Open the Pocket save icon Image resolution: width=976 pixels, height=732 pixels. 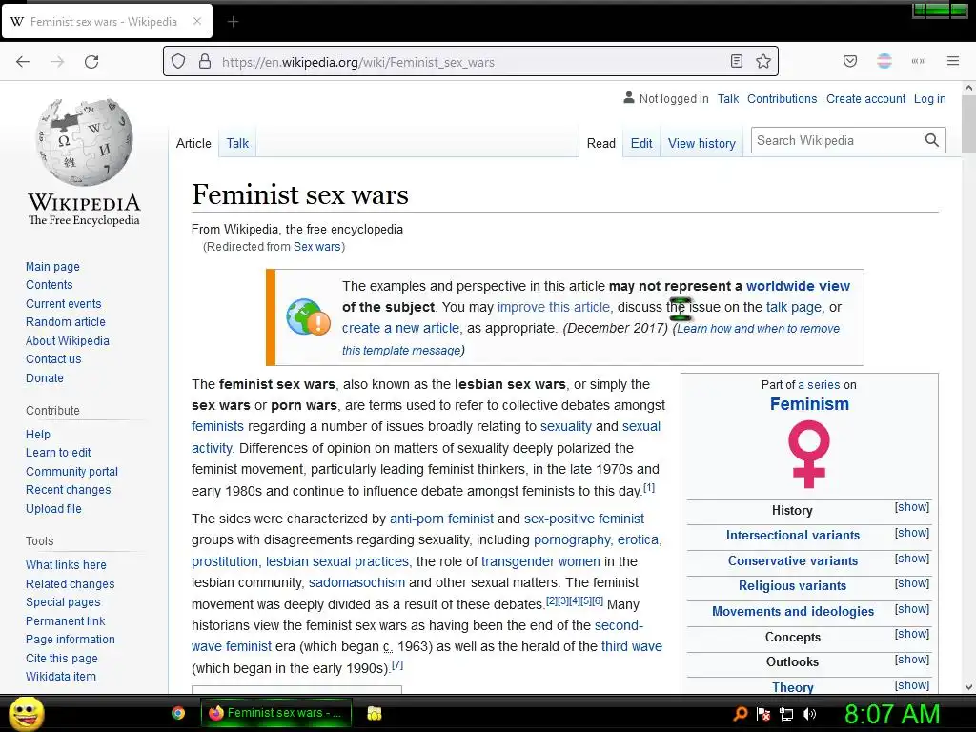[849, 61]
